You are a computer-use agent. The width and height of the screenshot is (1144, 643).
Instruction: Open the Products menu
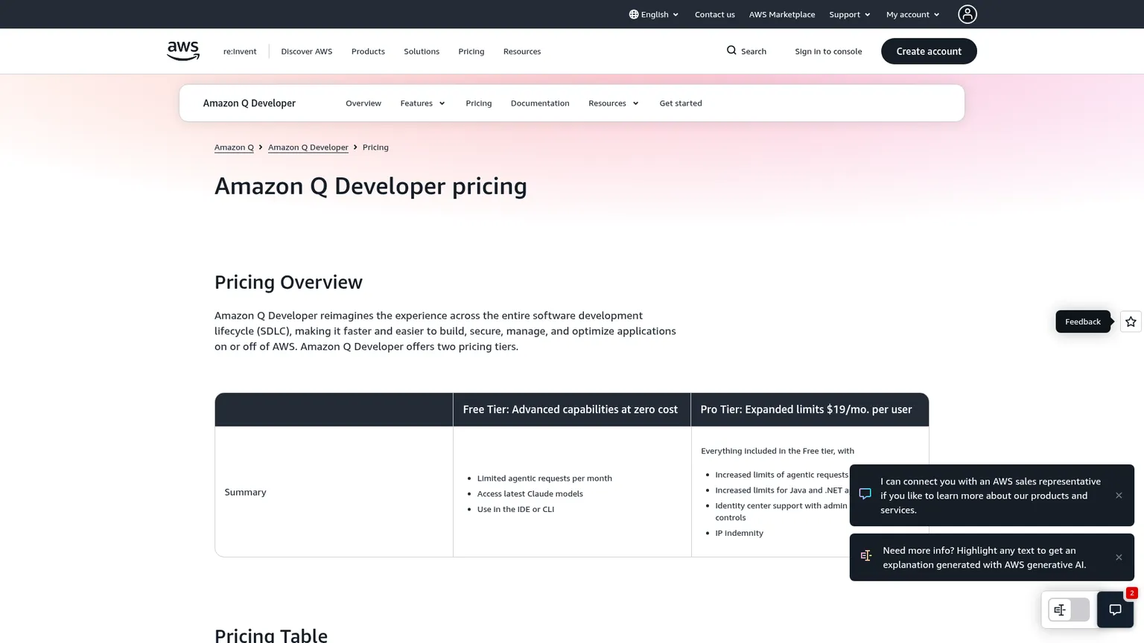coord(368,51)
